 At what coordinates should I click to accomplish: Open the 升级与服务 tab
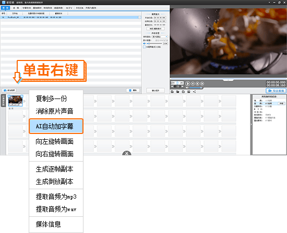pos(91,8)
